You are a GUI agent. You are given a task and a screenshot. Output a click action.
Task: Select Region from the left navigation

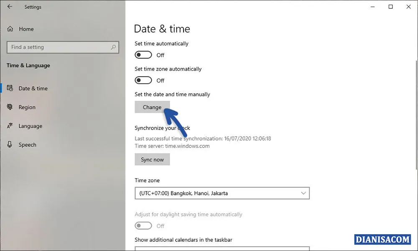27,107
